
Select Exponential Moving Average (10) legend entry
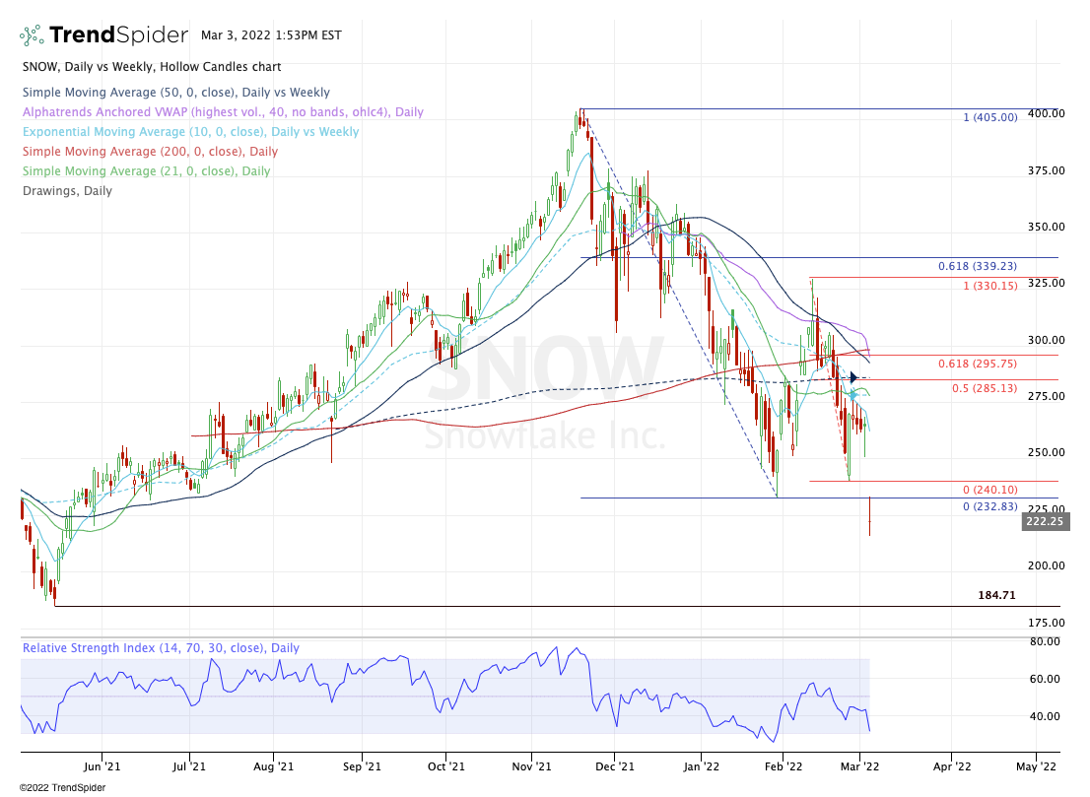click(x=190, y=131)
